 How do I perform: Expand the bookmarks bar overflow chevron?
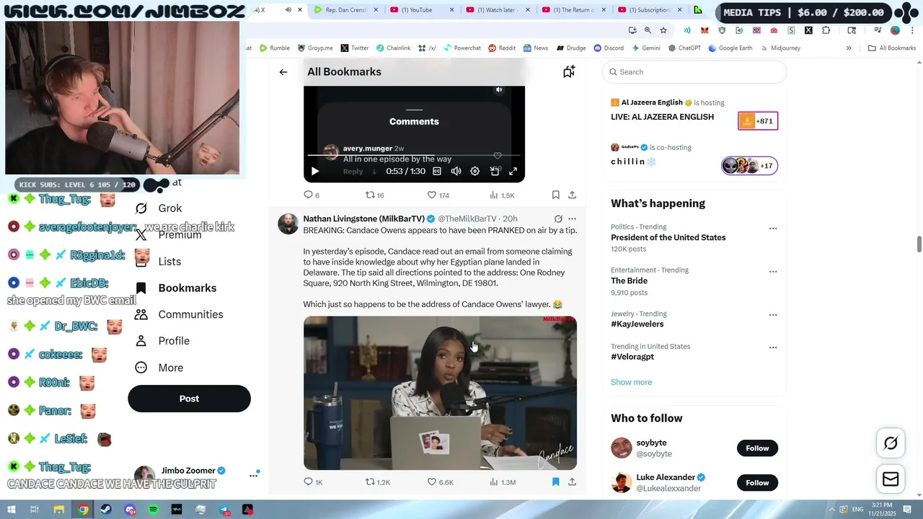click(849, 48)
